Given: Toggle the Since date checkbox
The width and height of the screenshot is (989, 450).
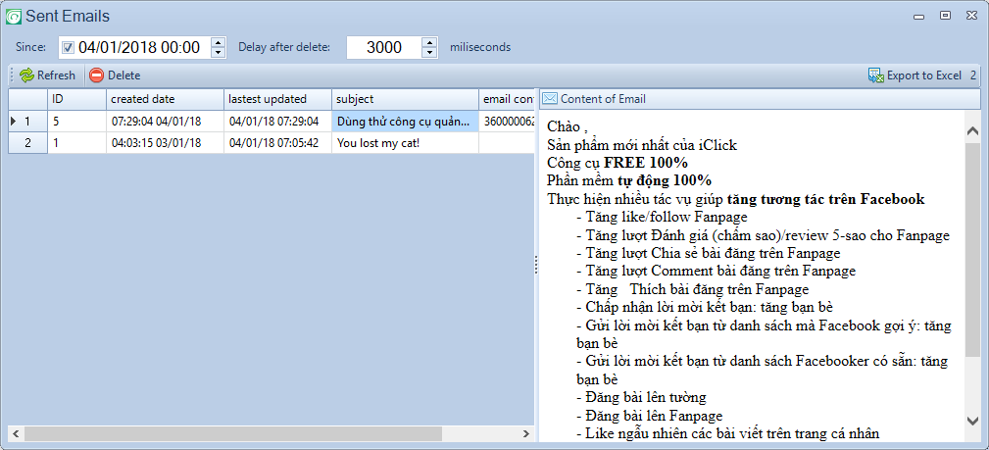Looking at the screenshot, I should (x=68, y=47).
